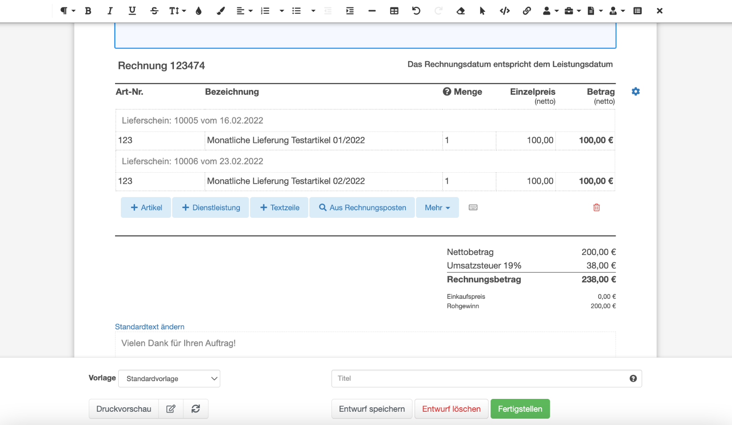Click description Monatliche Lieferung Testartikel 01/2022
This screenshot has width=732, height=425.
286,140
